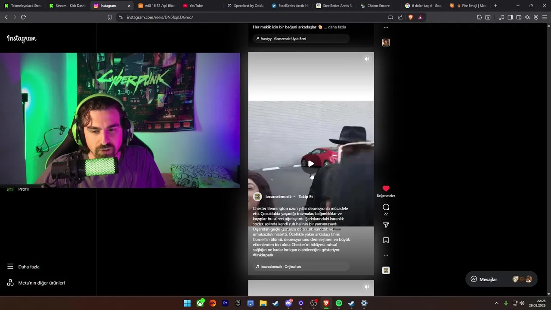Switch to TekmeleyeJack Stream tab
This screenshot has width=551, height=310.
[23, 6]
